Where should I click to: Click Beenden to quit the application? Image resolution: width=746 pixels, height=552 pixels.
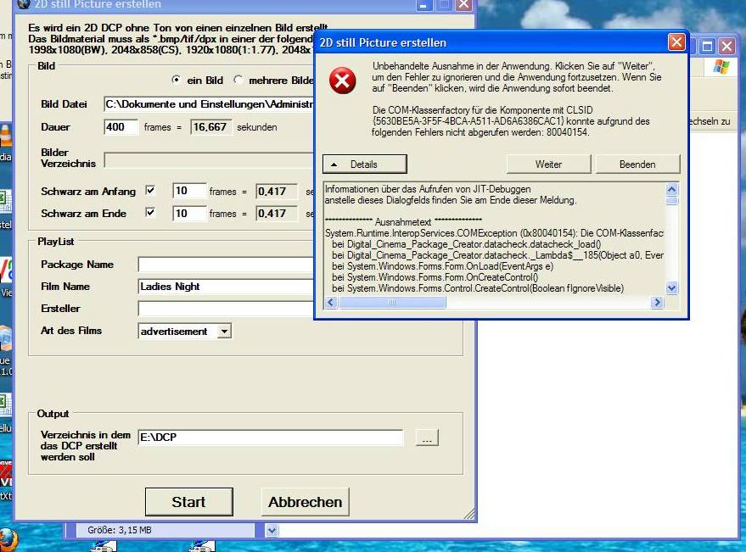coord(637,164)
